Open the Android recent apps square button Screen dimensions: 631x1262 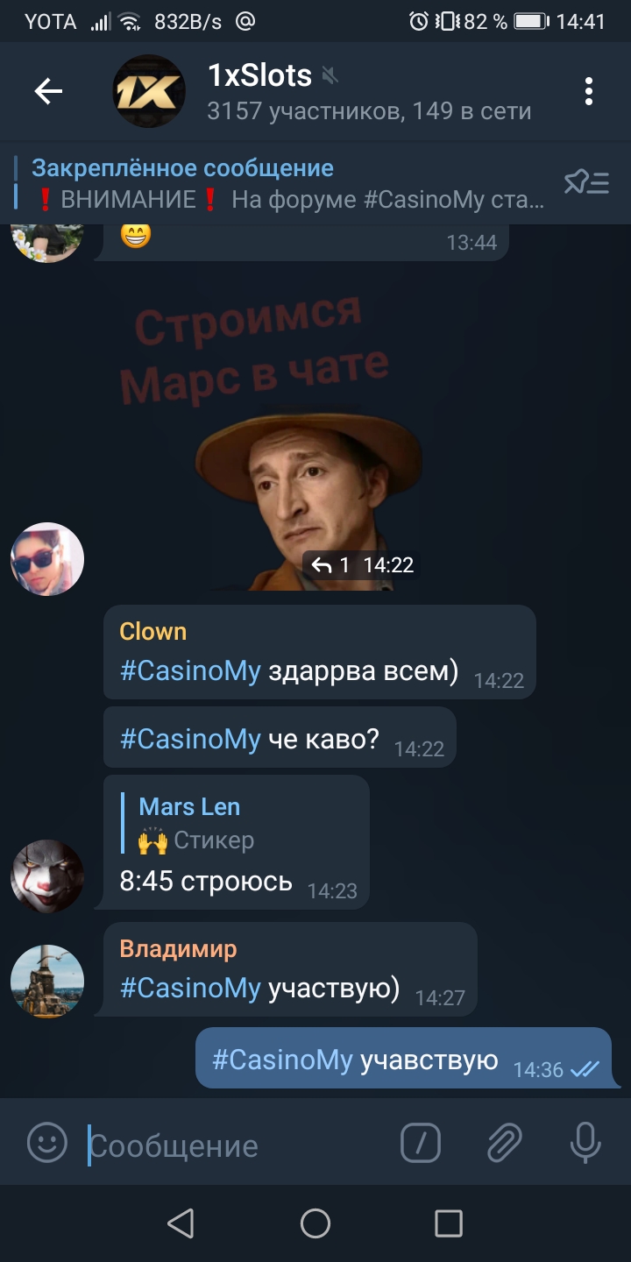[449, 1223]
